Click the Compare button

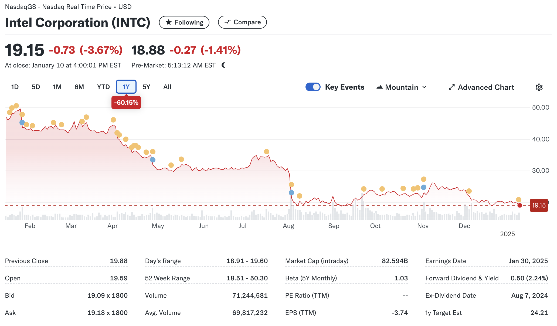(242, 22)
